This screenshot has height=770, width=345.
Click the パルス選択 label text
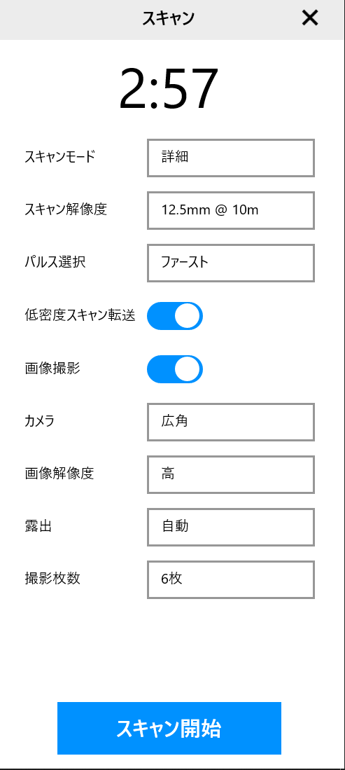55,262
